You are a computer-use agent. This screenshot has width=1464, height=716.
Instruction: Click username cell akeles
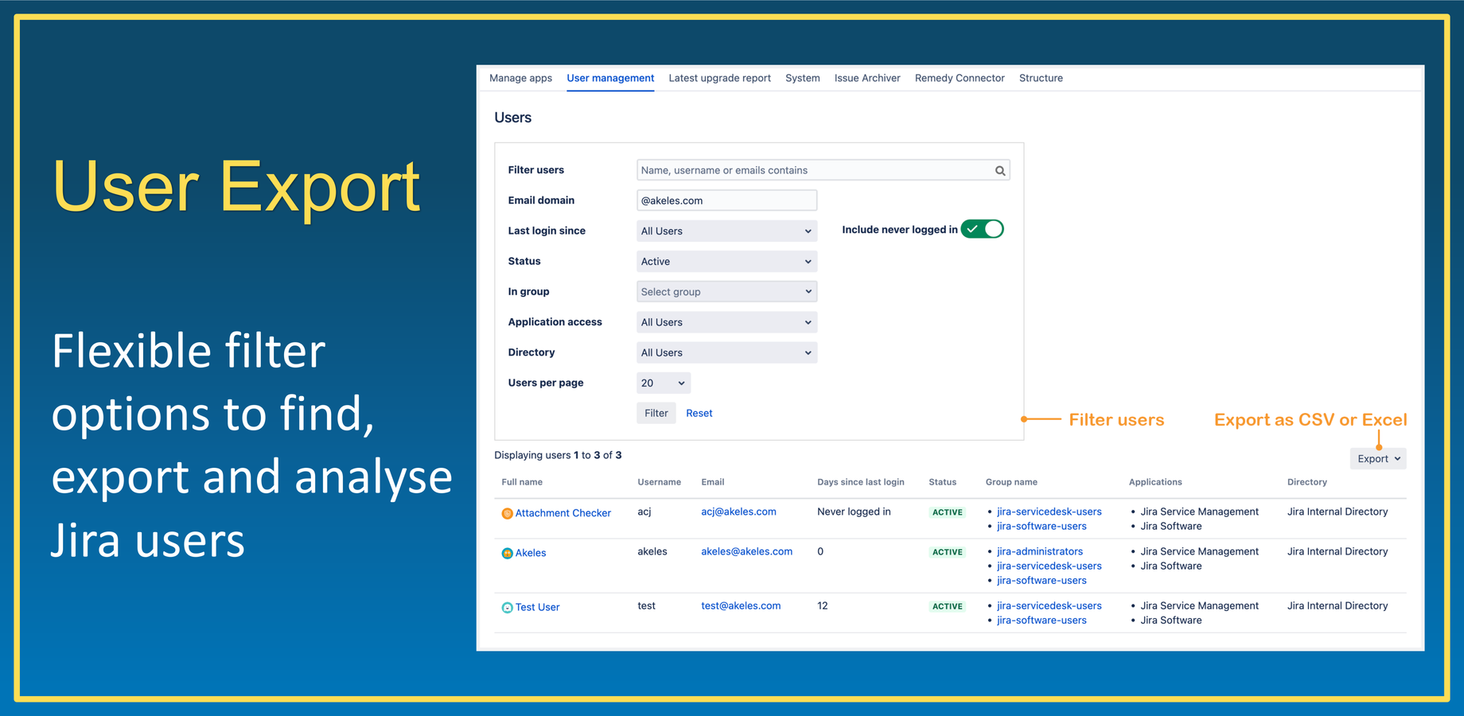(652, 551)
